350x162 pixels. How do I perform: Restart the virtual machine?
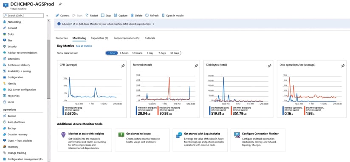click(92, 16)
